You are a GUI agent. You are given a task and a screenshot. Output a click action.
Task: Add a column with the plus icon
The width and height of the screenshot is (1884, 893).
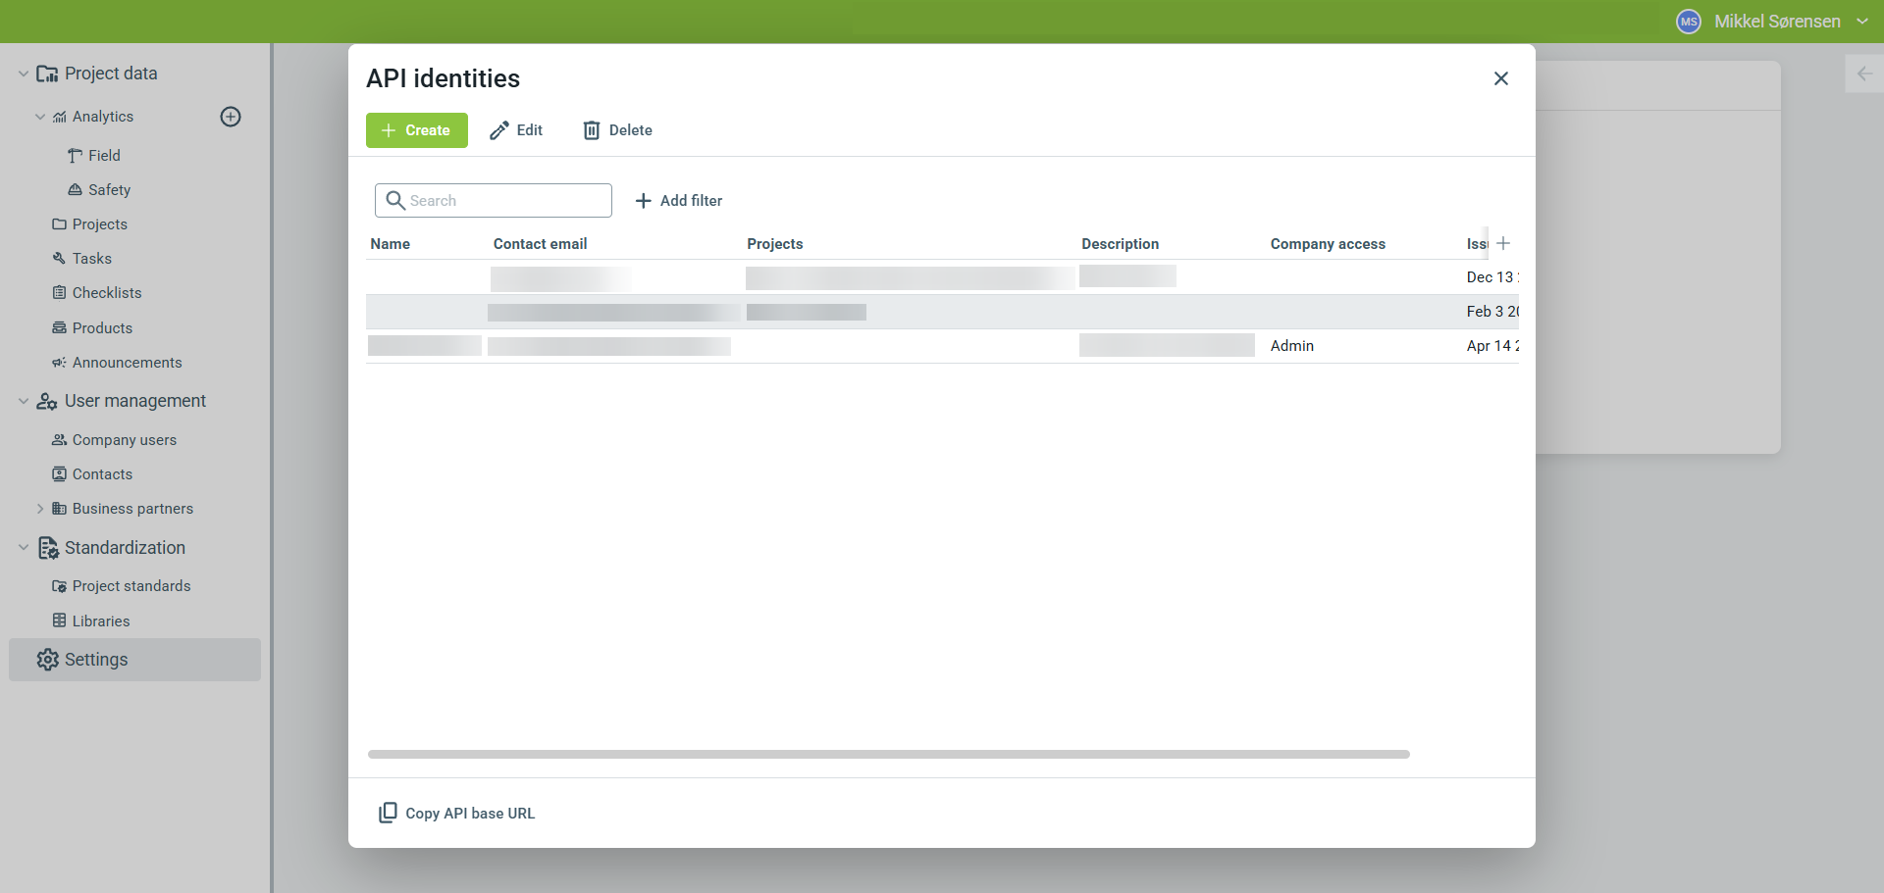click(x=1503, y=243)
